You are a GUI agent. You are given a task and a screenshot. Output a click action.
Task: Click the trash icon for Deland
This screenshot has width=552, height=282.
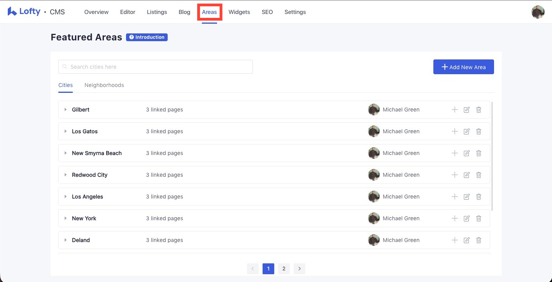[x=478, y=240]
